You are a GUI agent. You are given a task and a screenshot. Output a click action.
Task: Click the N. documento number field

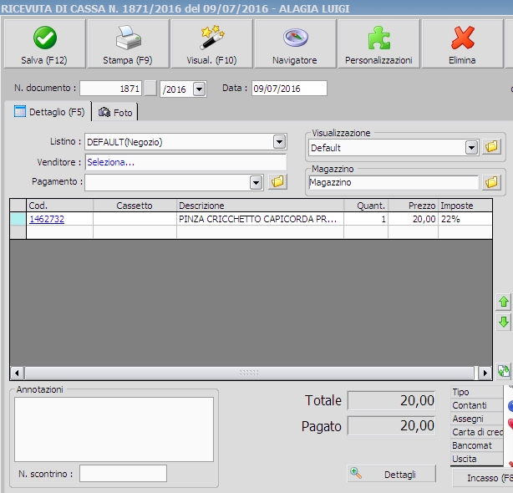click(x=110, y=89)
